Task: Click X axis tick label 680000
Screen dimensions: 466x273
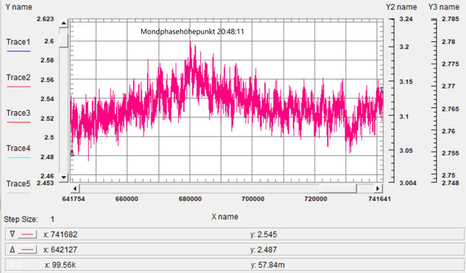Action: 190,199
